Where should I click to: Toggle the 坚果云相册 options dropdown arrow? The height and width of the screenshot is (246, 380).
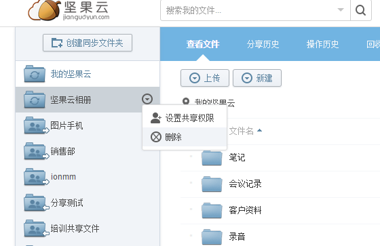pos(147,99)
